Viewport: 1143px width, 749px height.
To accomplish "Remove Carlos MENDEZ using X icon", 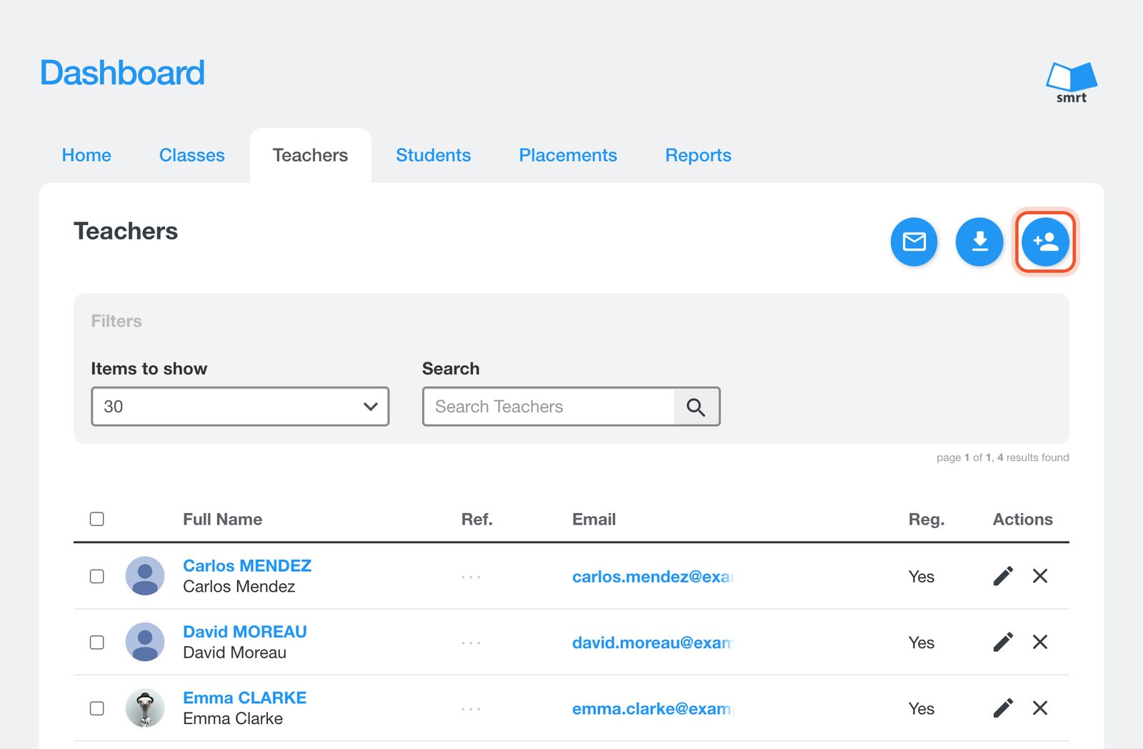I will click(x=1040, y=576).
